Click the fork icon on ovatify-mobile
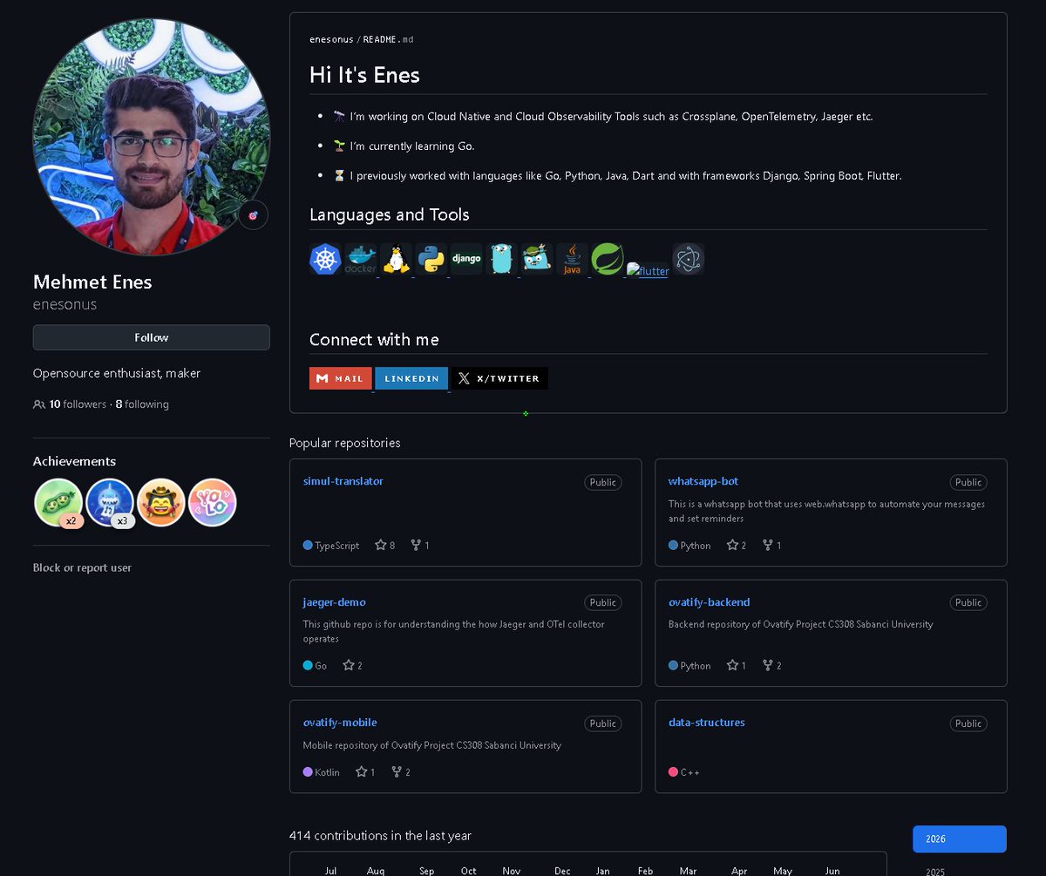 coord(397,771)
